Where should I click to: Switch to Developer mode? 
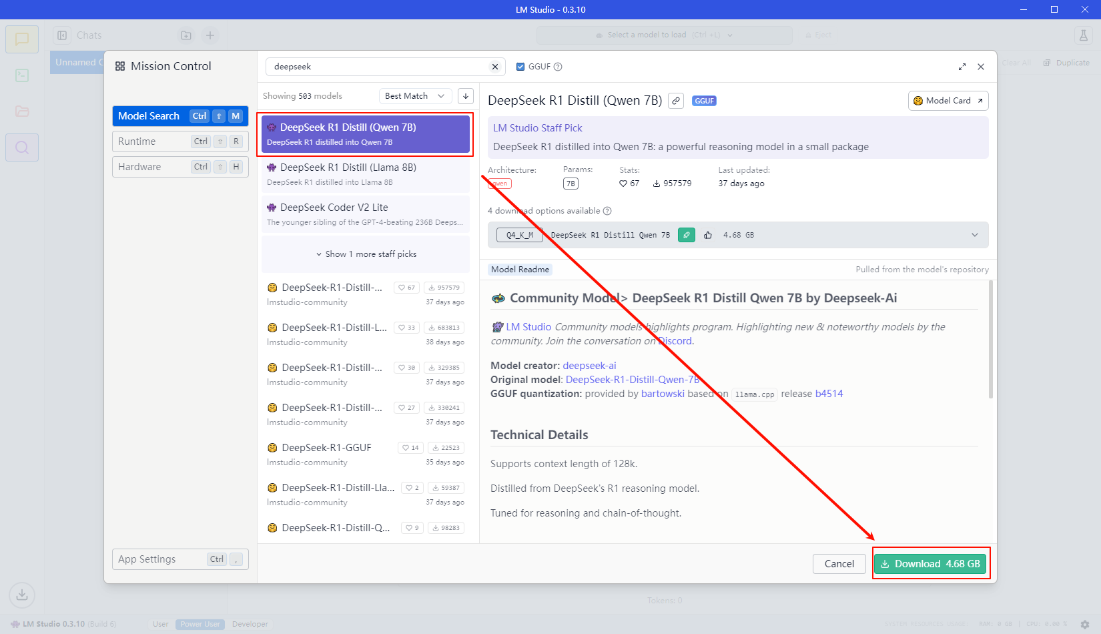click(x=250, y=624)
